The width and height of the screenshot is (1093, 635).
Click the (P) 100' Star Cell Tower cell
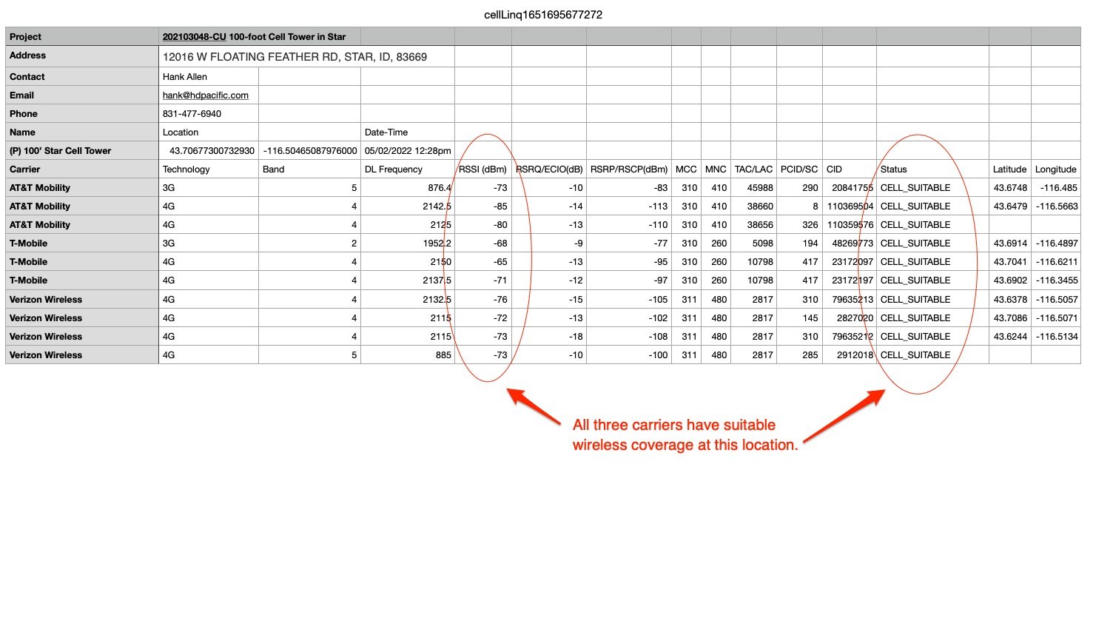pos(82,150)
